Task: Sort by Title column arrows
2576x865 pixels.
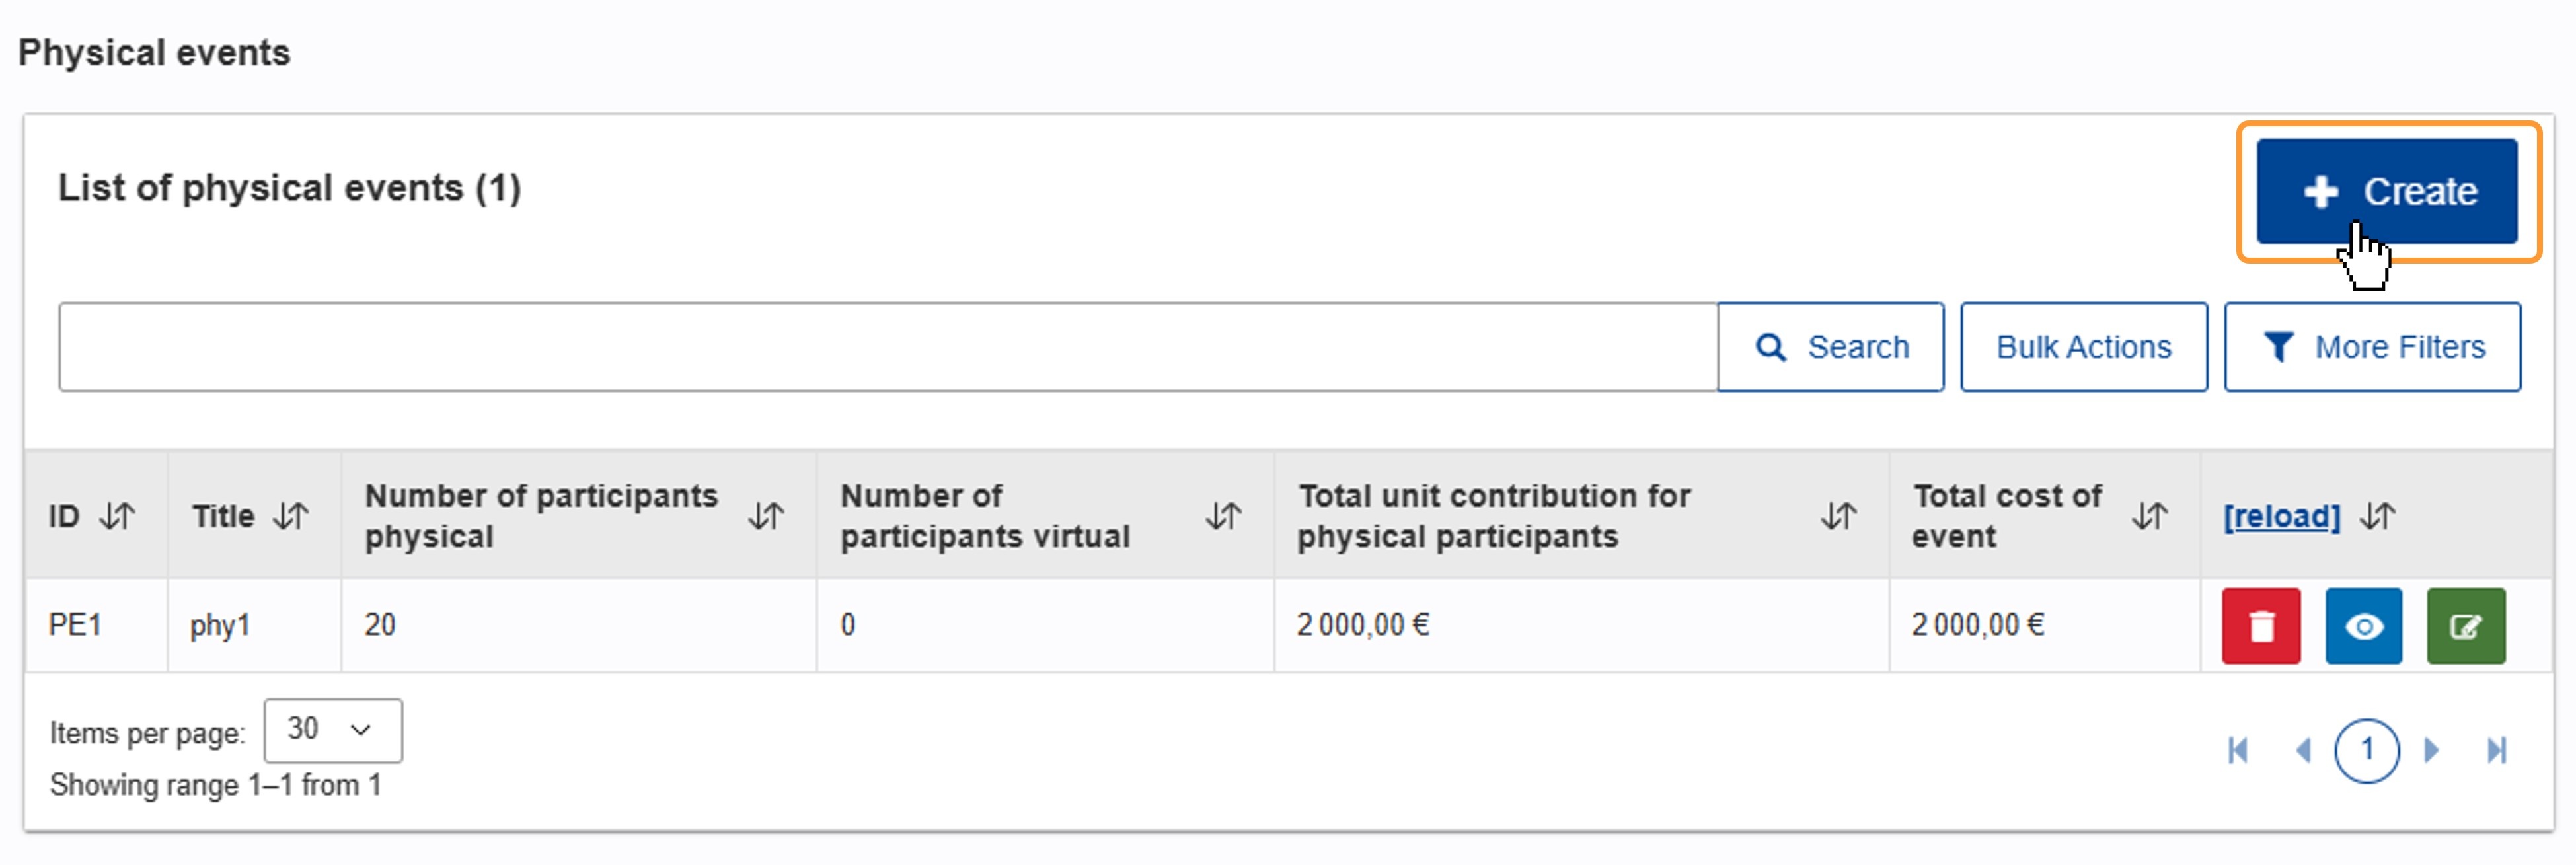Action: pos(291,516)
